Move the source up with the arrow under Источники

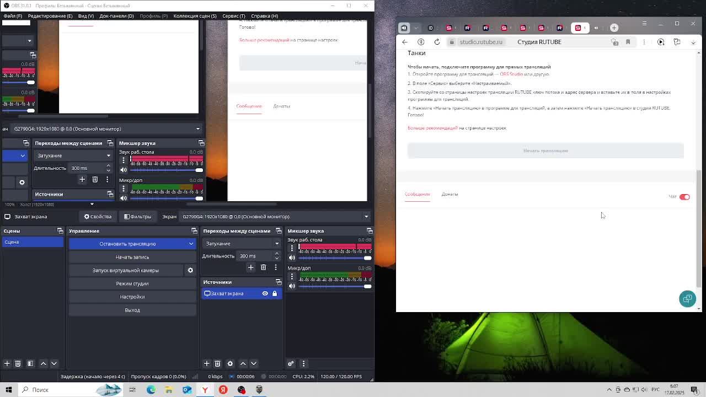coord(243,363)
